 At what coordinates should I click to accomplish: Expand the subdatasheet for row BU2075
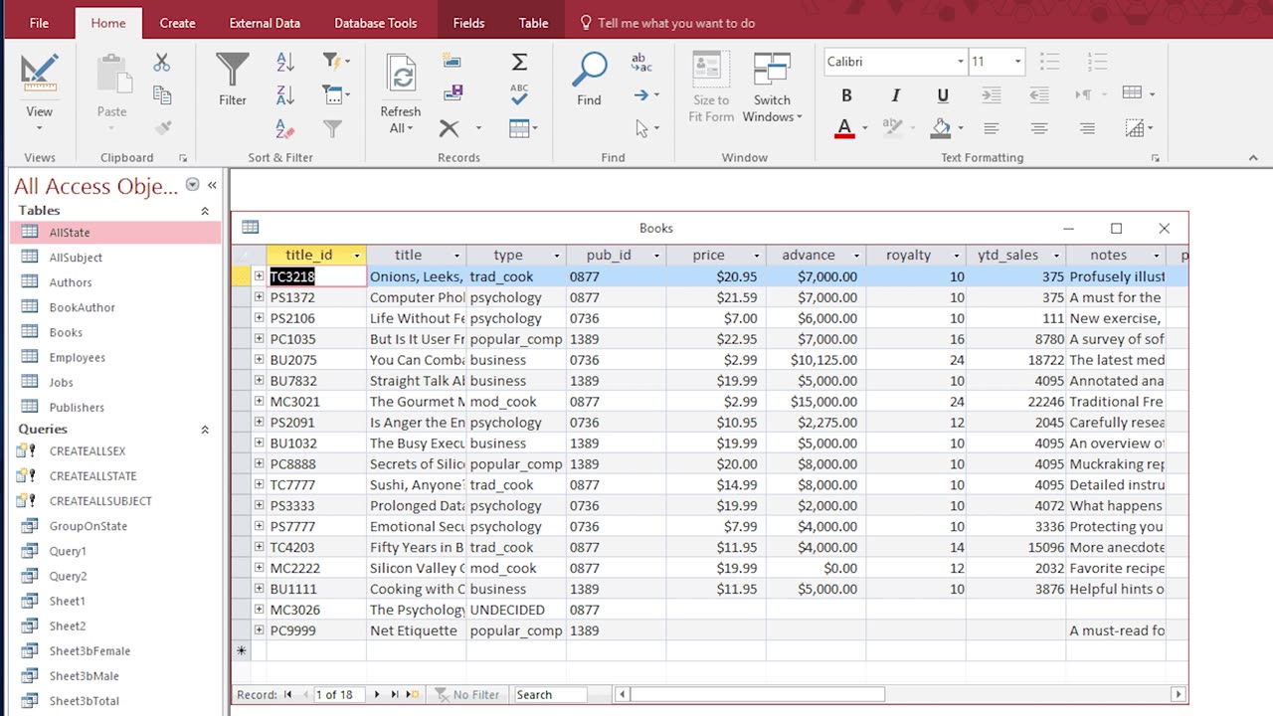[259, 360]
